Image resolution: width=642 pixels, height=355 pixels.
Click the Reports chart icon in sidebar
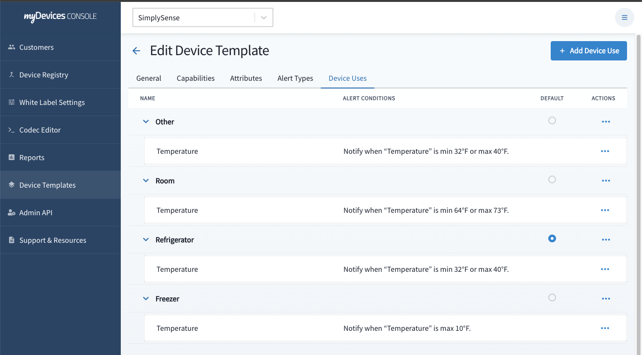point(12,158)
